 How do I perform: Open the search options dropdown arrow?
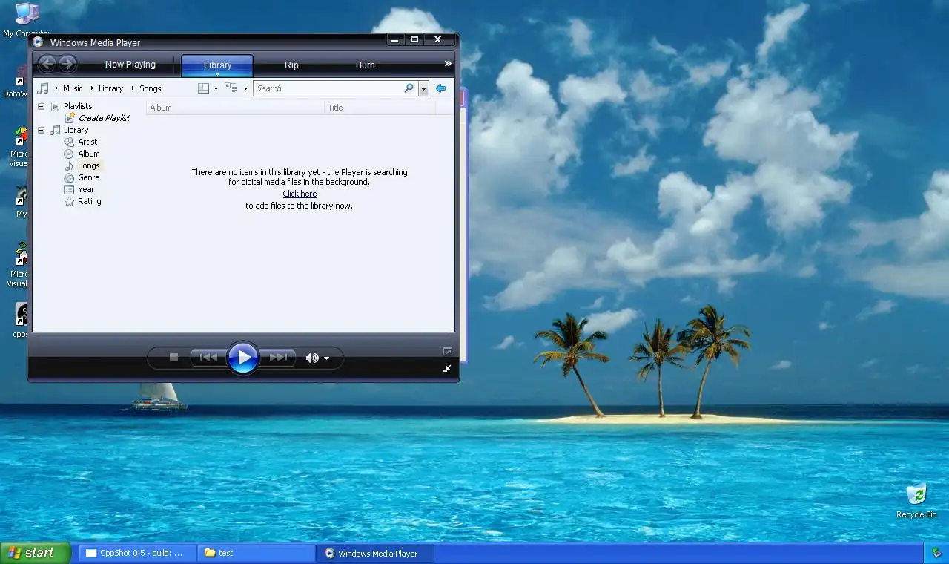423,88
